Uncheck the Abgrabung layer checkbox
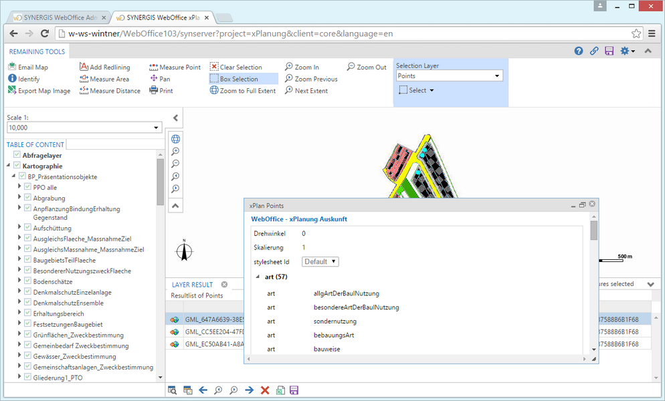 pyautogui.click(x=28, y=198)
